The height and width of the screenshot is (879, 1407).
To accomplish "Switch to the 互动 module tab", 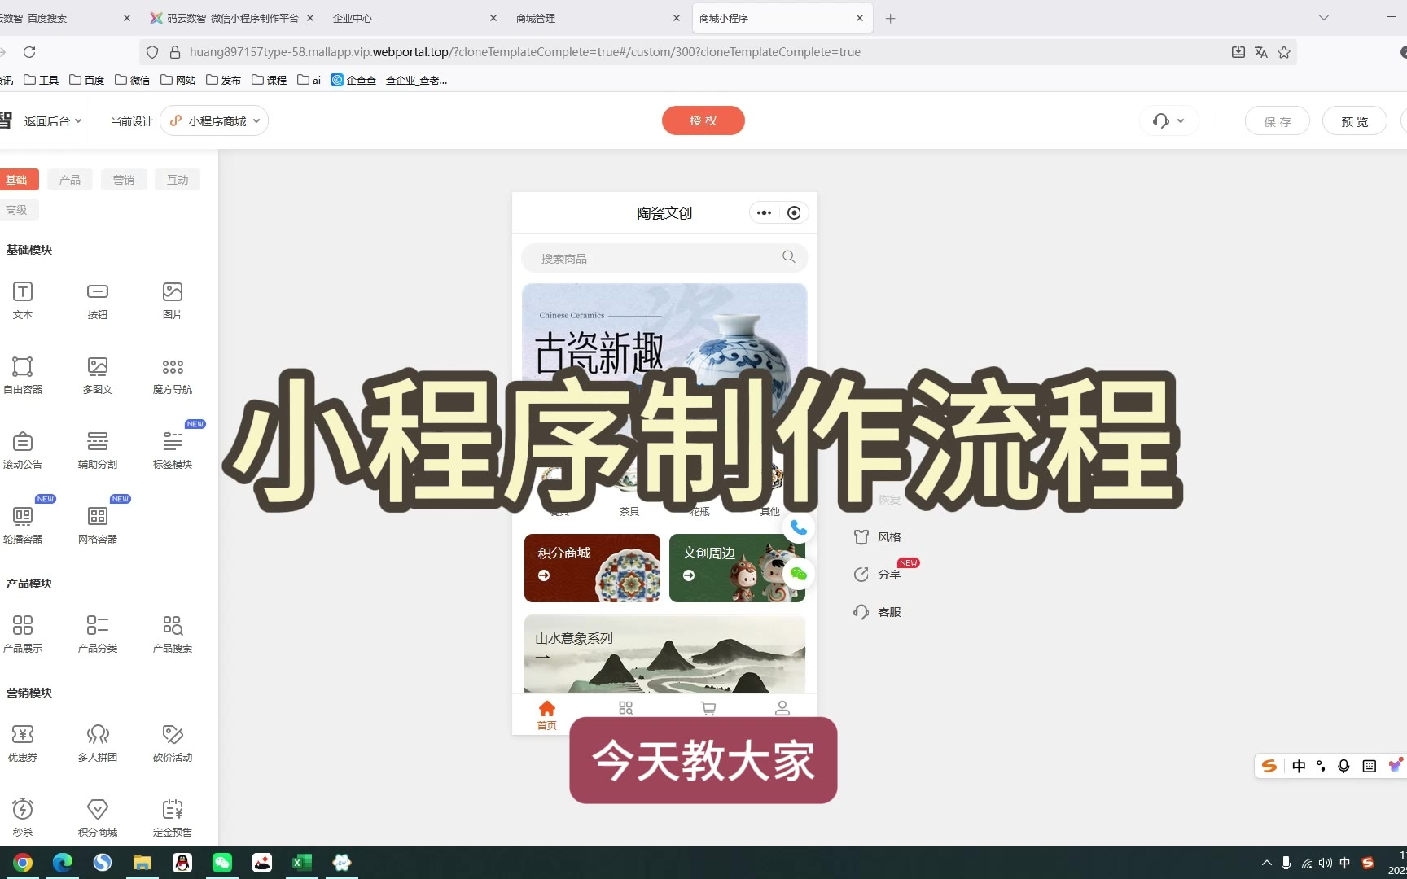I will coord(178,180).
